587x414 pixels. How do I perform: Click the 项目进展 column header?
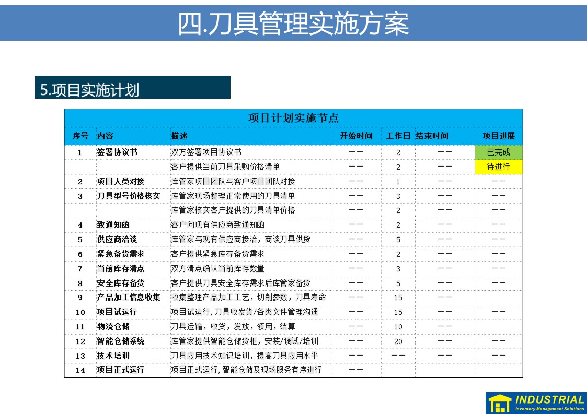[498, 136]
